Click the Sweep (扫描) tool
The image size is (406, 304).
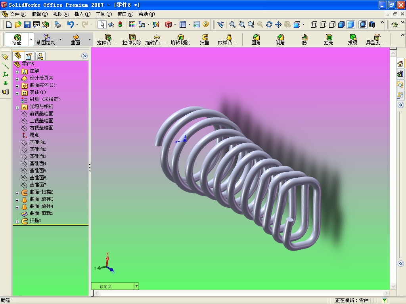pyautogui.click(x=205, y=40)
